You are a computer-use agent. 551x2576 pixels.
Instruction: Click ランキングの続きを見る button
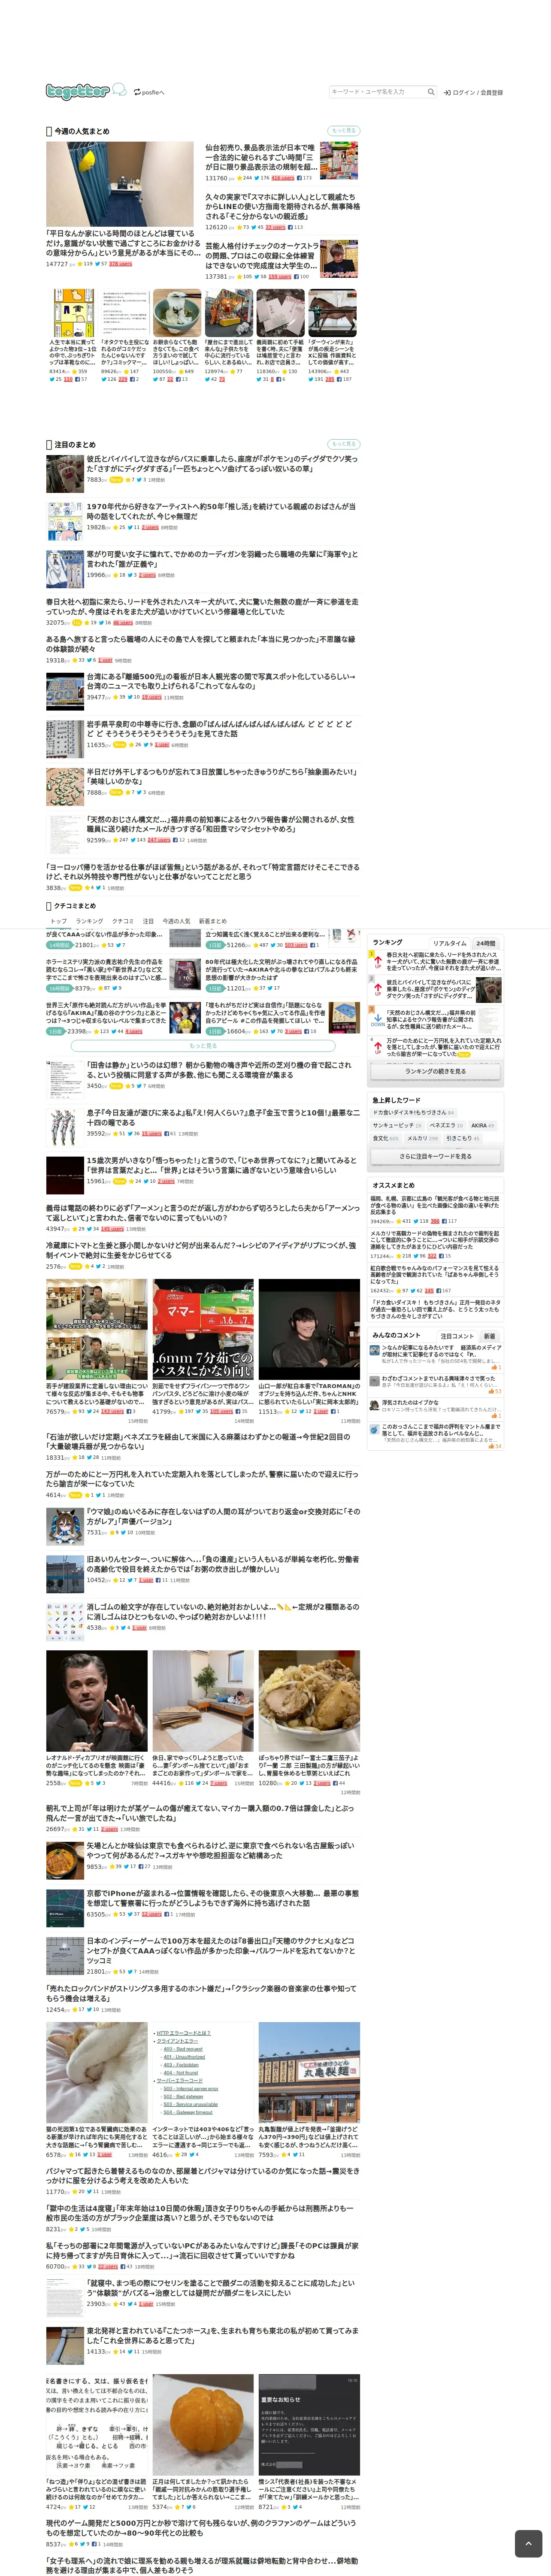(435, 1071)
